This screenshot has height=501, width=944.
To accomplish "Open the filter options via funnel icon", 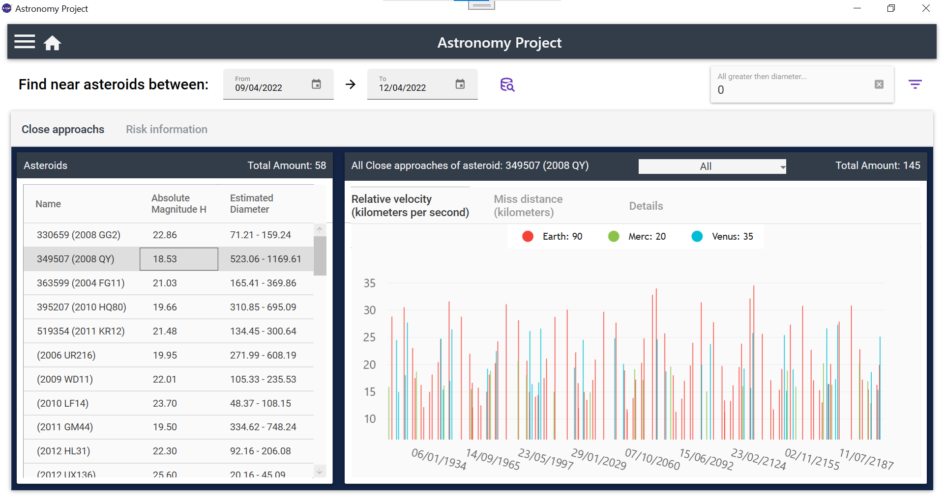I will pos(915,84).
